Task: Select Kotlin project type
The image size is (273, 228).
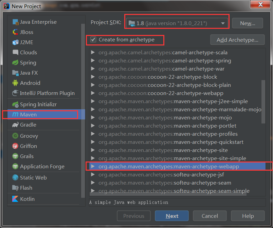Action: point(44,199)
